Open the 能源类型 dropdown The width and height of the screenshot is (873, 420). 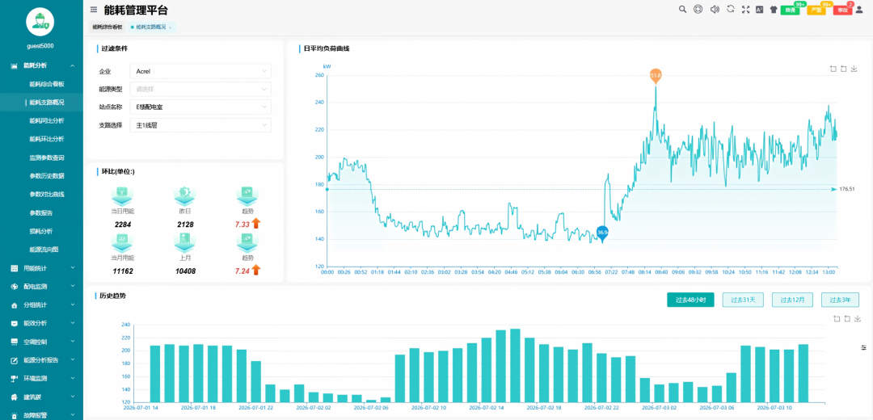pos(200,89)
